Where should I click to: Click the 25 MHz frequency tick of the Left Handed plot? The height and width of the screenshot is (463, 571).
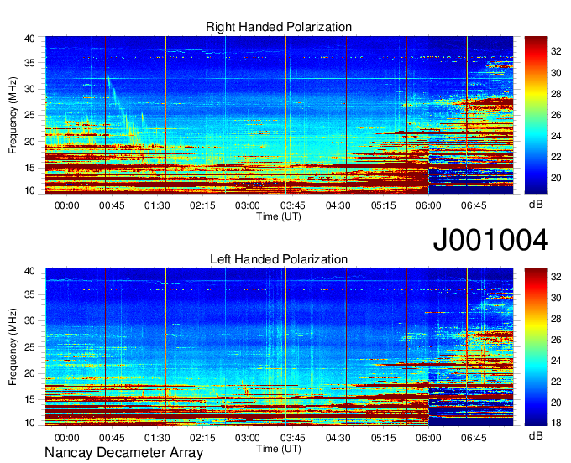[x=29, y=347]
